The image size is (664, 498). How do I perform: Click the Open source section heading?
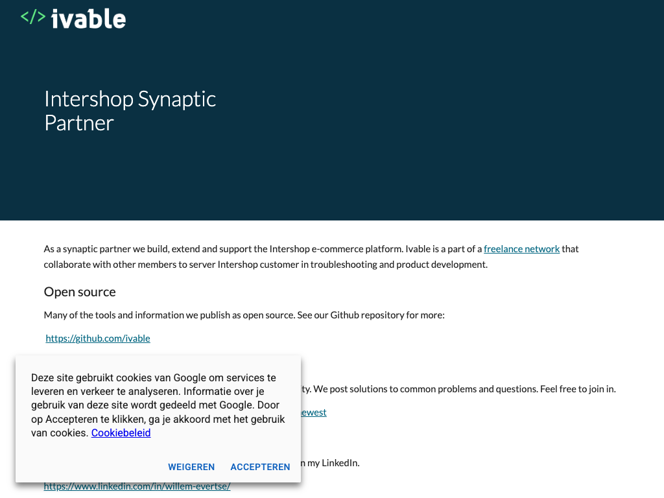(x=80, y=292)
